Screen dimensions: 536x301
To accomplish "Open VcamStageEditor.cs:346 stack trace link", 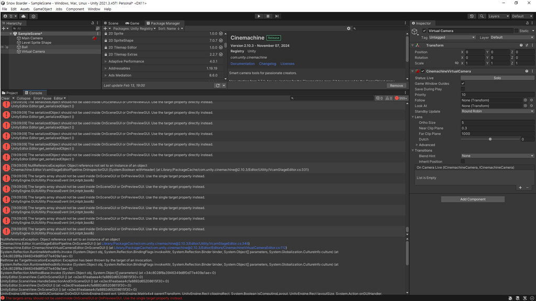I will (x=175, y=244).
